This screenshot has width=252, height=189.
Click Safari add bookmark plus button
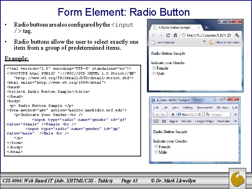point(173,114)
